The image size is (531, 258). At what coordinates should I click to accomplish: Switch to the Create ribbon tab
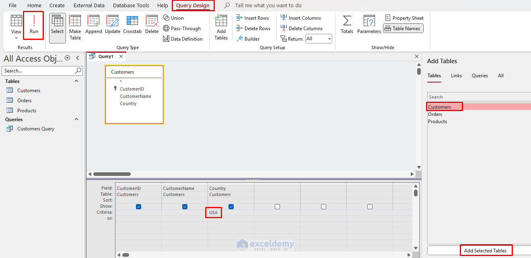point(57,6)
